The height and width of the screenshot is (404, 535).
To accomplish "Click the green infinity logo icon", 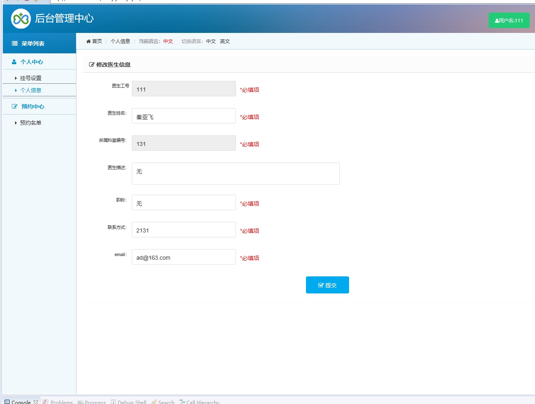I will click(21, 19).
